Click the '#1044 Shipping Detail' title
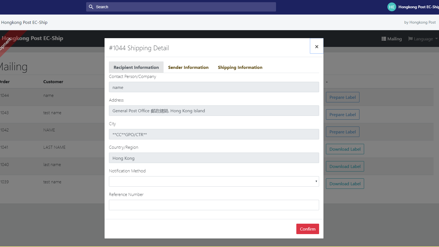The width and height of the screenshot is (439, 247). pos(139,48)
